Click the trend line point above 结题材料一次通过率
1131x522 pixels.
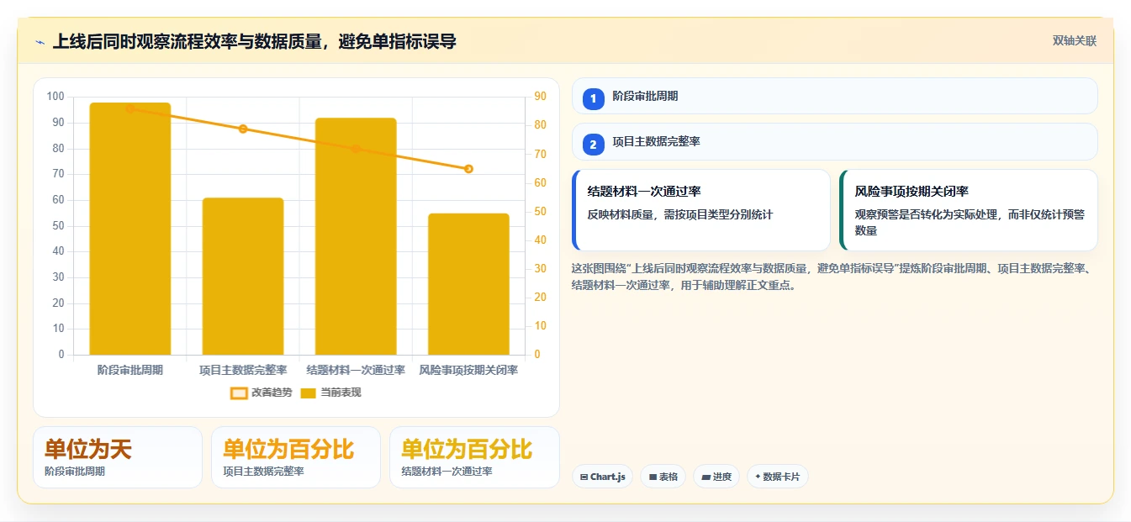(x=356, y=149)
